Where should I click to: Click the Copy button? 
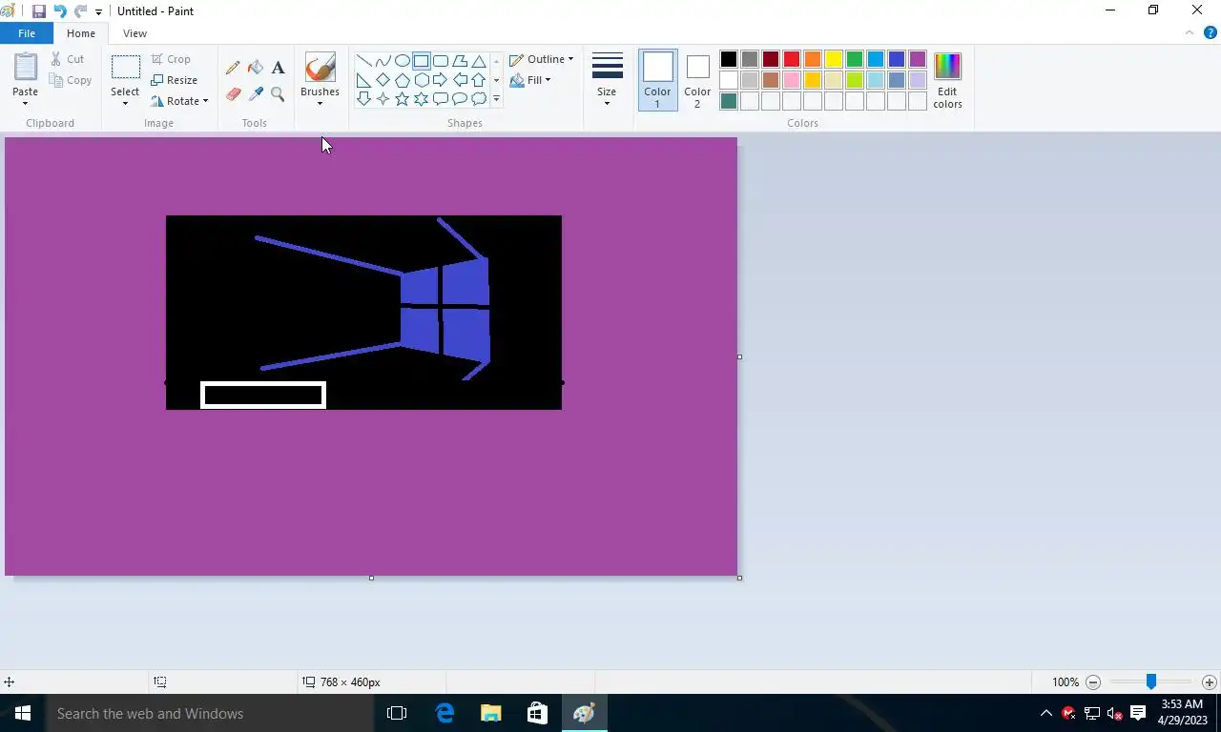pos(71,80)
